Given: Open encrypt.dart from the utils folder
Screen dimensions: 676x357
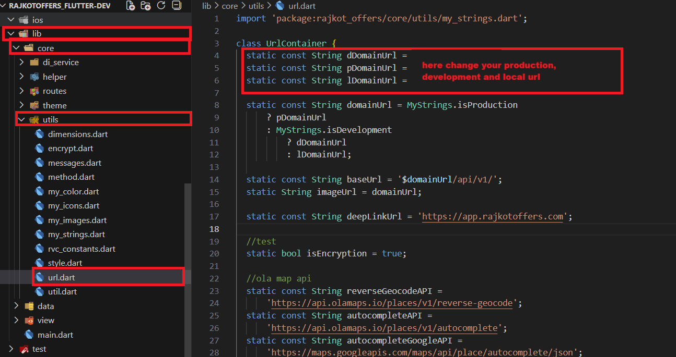Looking at the screenshot, I should pos(71,149).
